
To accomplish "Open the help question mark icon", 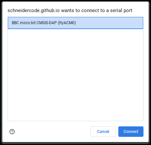I will click(12, 132).
